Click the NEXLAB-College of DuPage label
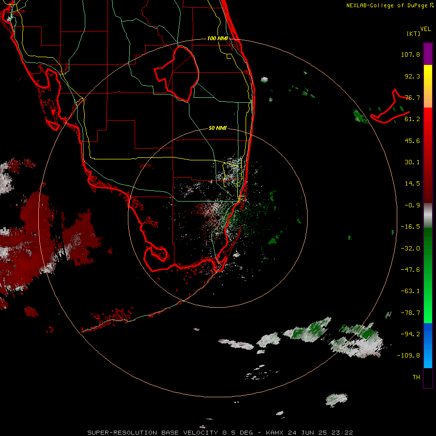 tap(389, 5)
